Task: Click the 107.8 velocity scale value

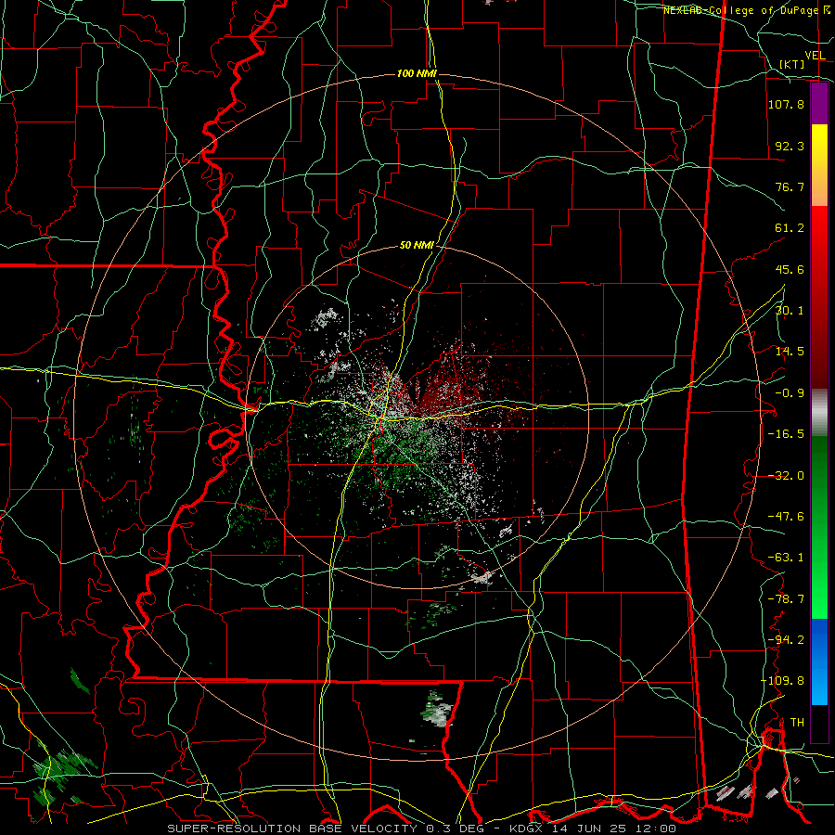Action: pos(786,104)
